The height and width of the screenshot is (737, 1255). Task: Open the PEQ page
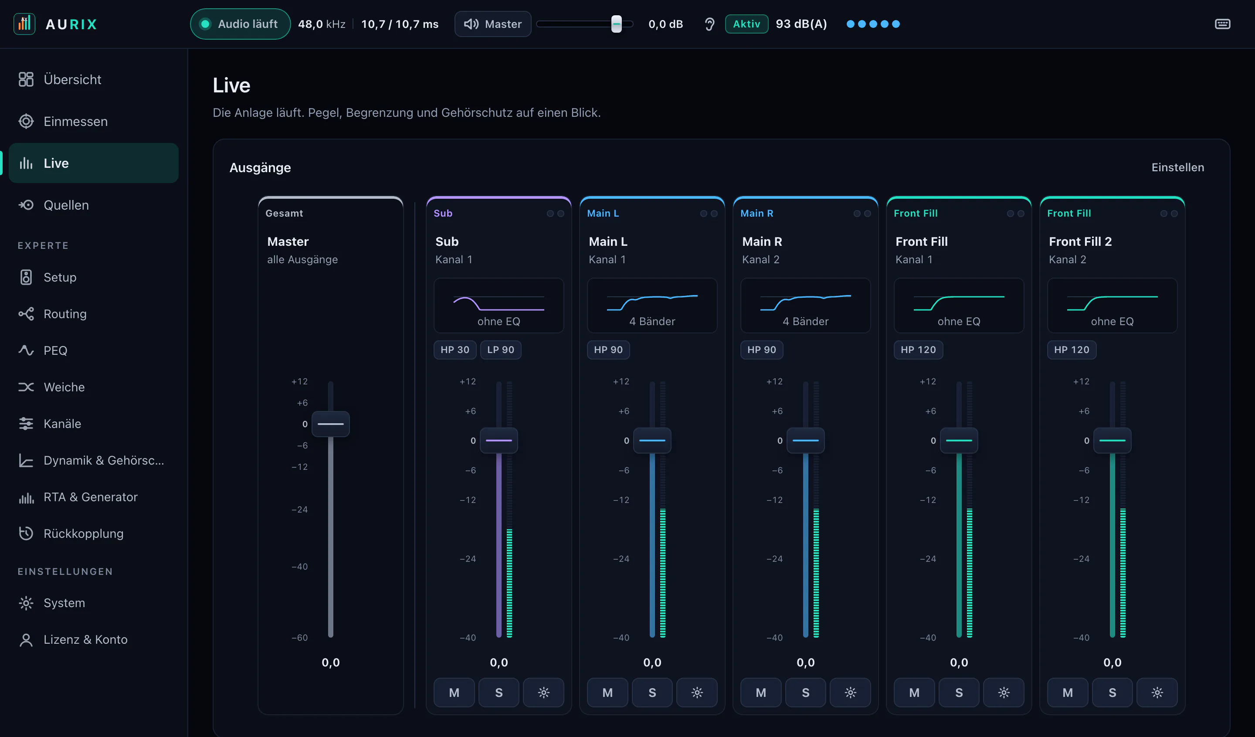click(x=94, y=350)
